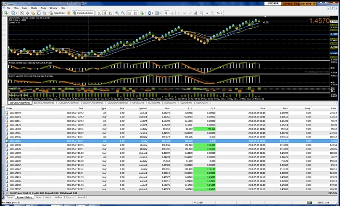Image resolution: width=340 pixels, height=206 pixels.
Task: Enable chart auto scroll
Action: 129,13
